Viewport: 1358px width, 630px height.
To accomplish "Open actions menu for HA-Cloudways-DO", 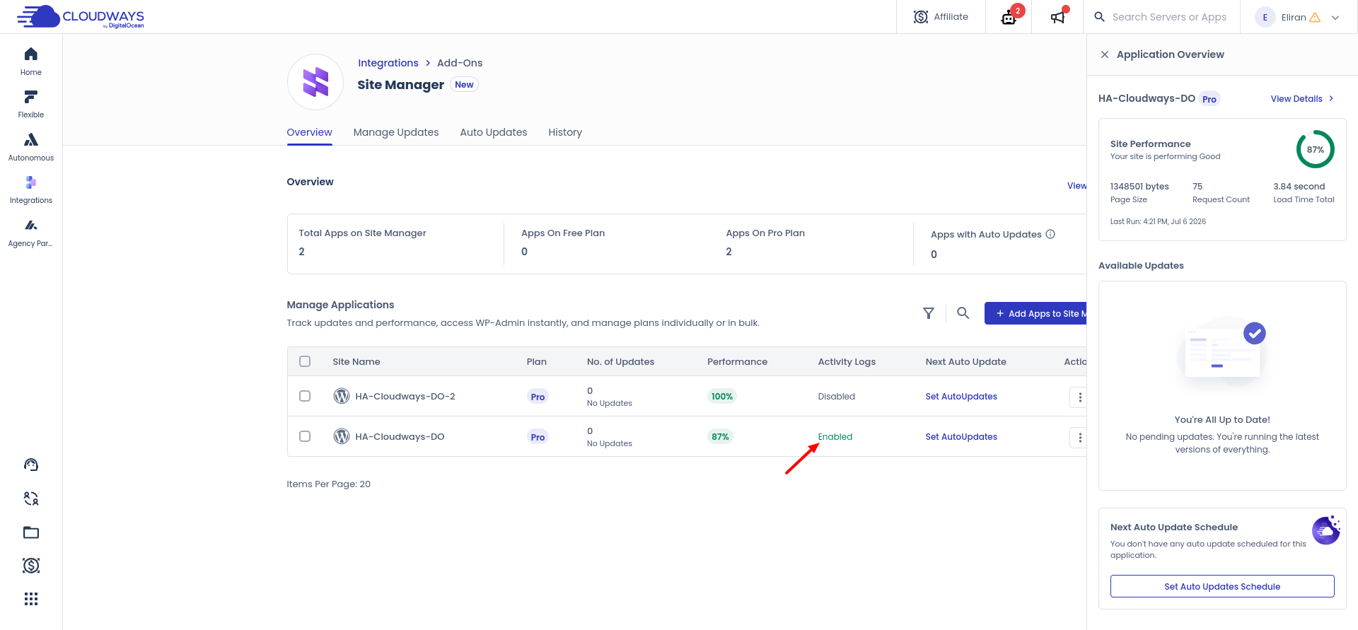I will pos(1079,438).
